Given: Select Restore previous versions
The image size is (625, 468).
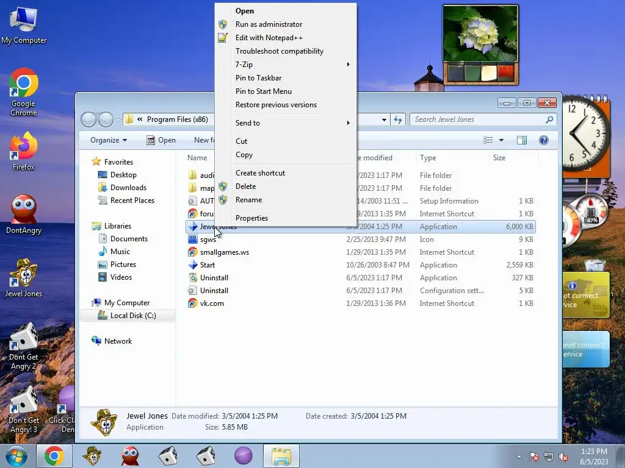Looking at the screenshot, I should click(286, 105).
